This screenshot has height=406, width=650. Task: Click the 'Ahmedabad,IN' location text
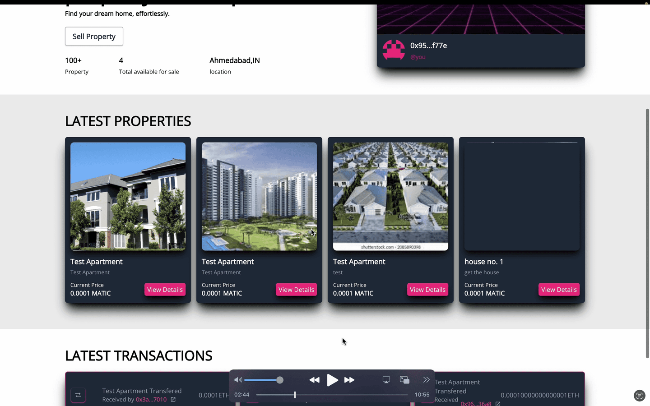click(235, 60)
